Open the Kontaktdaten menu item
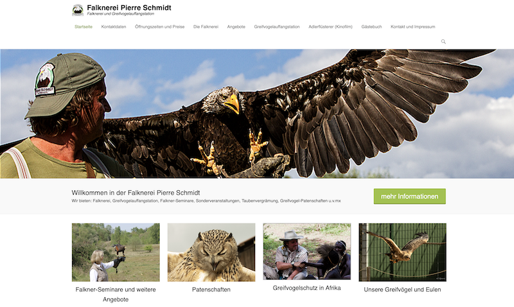Image resolution: width=514 pixels, height=307 pixels. 114,27
